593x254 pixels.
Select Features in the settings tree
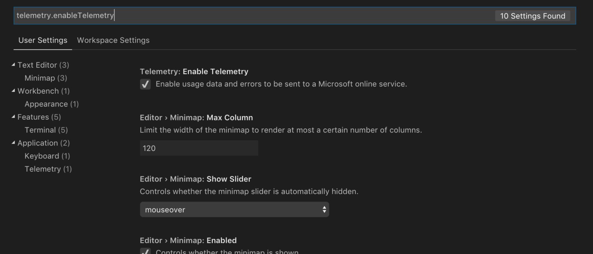pyautogui.click(x=33, y=117)
